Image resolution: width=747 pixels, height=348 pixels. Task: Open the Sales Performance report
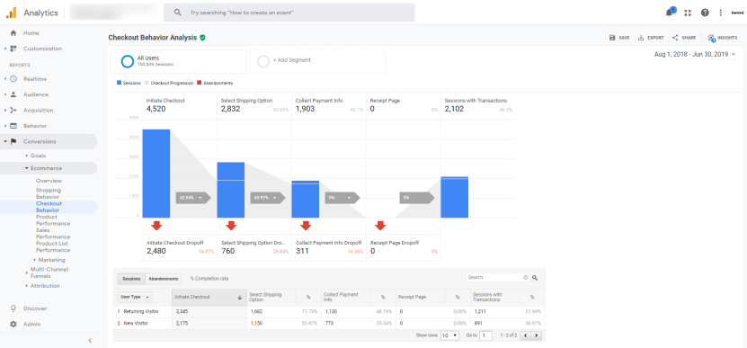coord(53,234)
